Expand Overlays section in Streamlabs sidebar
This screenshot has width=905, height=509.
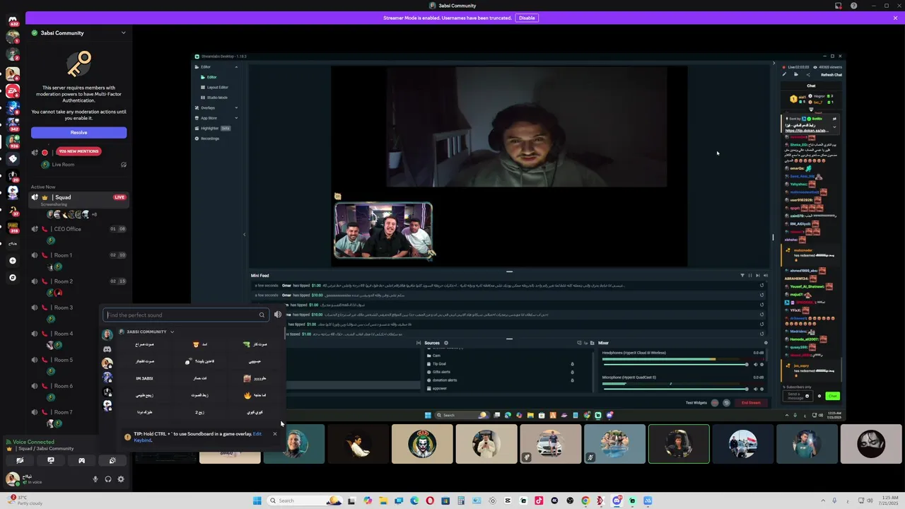coord(236,108)
